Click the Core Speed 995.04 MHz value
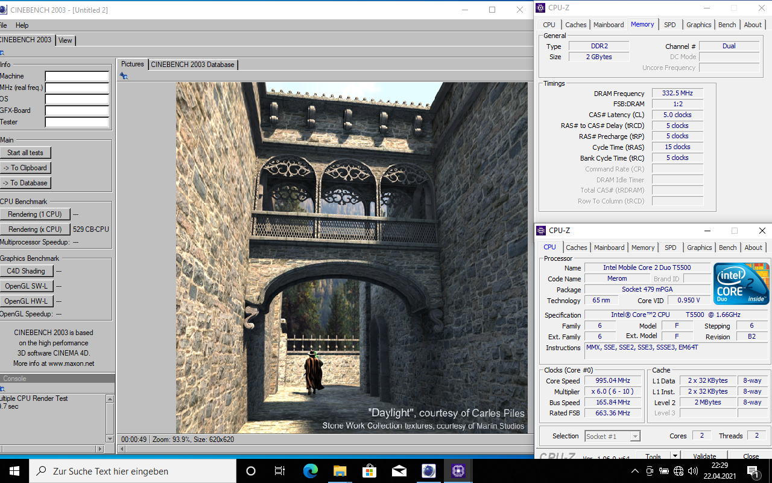Image resolution: width=772 pixels, height=483 pixels. [x=613, y=381]
